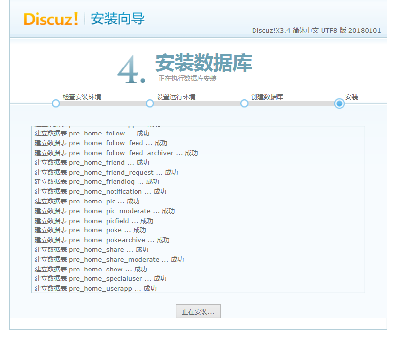This screenshot has width=415, height=337.
Task: Select the 检查安装环境 step circle indicator
Action: (55, 103)
